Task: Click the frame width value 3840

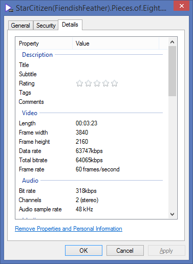Action: click(x=82, y=133)
